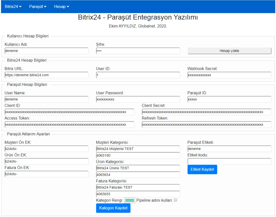Click the Hesap yükle button

coord(229,51)
